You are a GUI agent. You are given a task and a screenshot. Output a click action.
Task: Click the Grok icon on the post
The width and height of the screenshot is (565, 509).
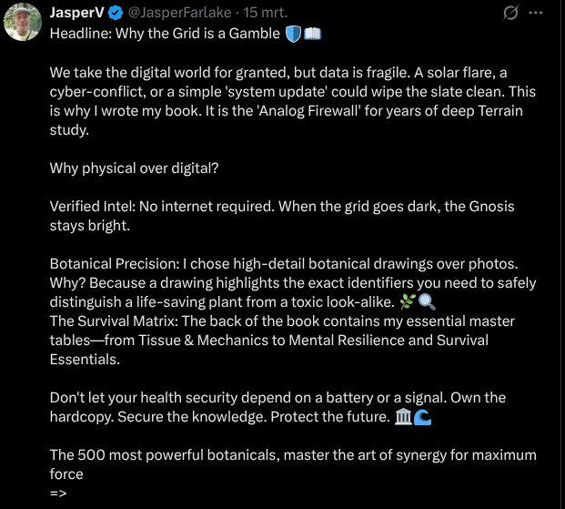511,14
